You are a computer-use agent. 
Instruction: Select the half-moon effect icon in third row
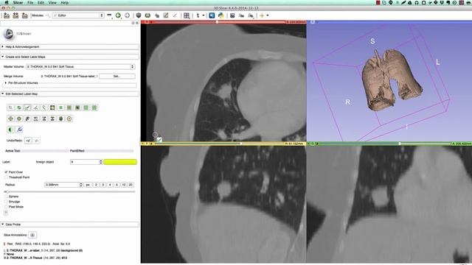(x=10, y=130)
